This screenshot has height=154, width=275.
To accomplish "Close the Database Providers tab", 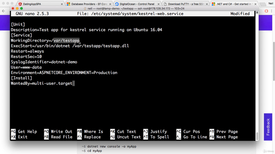I will (x=110, y=4).
